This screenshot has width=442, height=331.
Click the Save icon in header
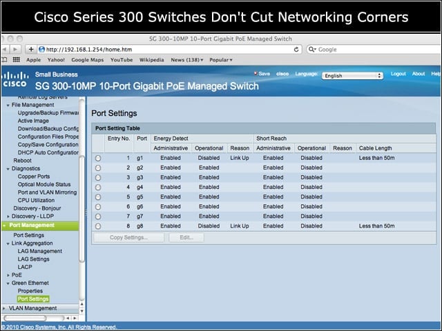256,74
